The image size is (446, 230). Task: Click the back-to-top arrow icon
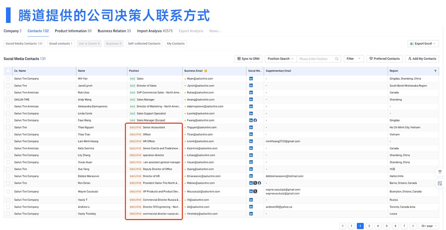click(440, 172)
